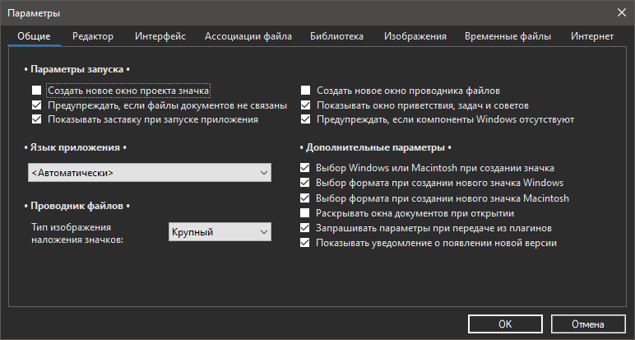
Task: Click the Язык приложения heading
Action: pyautogui.click(x=76, y=147)
